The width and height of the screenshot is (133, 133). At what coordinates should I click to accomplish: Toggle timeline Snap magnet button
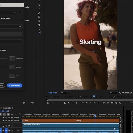(4, 114)
